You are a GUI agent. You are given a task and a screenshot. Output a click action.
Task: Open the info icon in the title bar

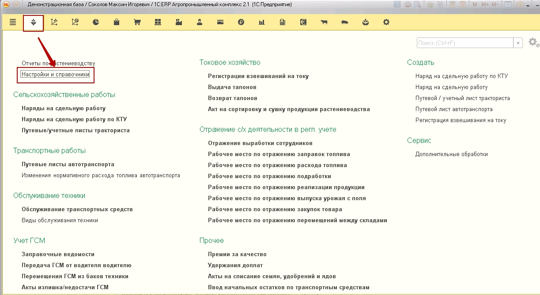(x=520, y=4)
